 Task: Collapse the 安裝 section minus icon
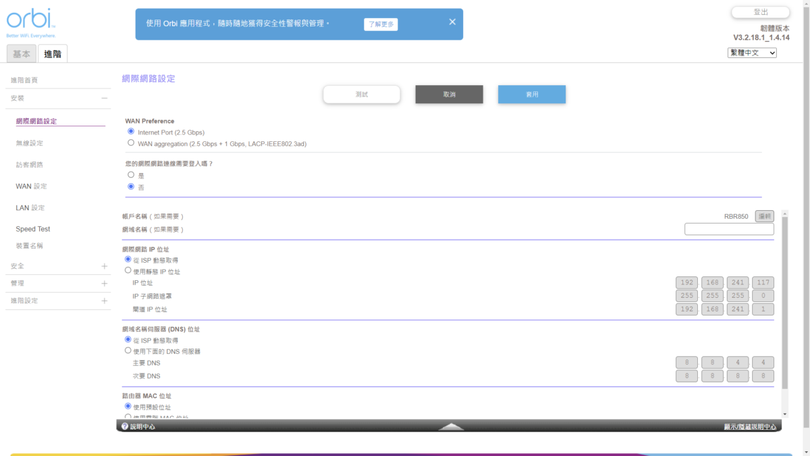pyautogui.click(x=104, y=98)
